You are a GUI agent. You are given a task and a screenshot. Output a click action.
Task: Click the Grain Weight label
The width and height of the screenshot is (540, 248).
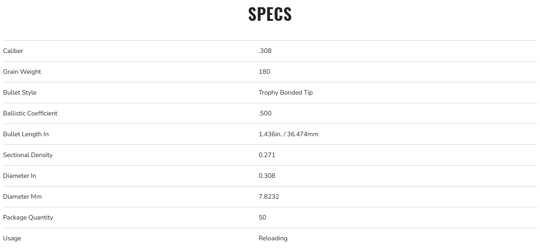coord(22,72)
